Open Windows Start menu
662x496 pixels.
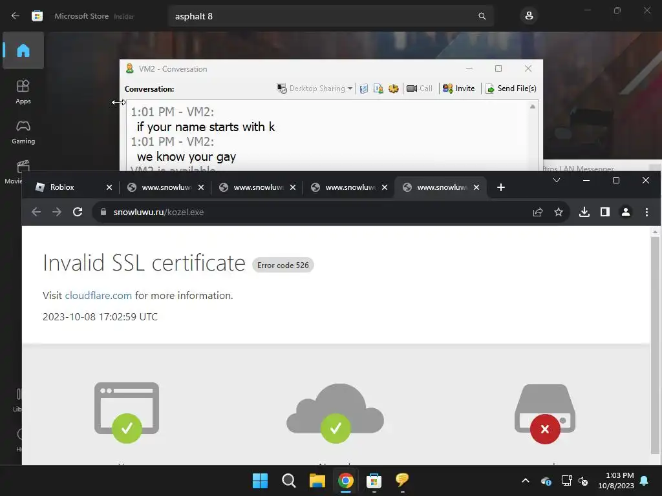(260, 480)
